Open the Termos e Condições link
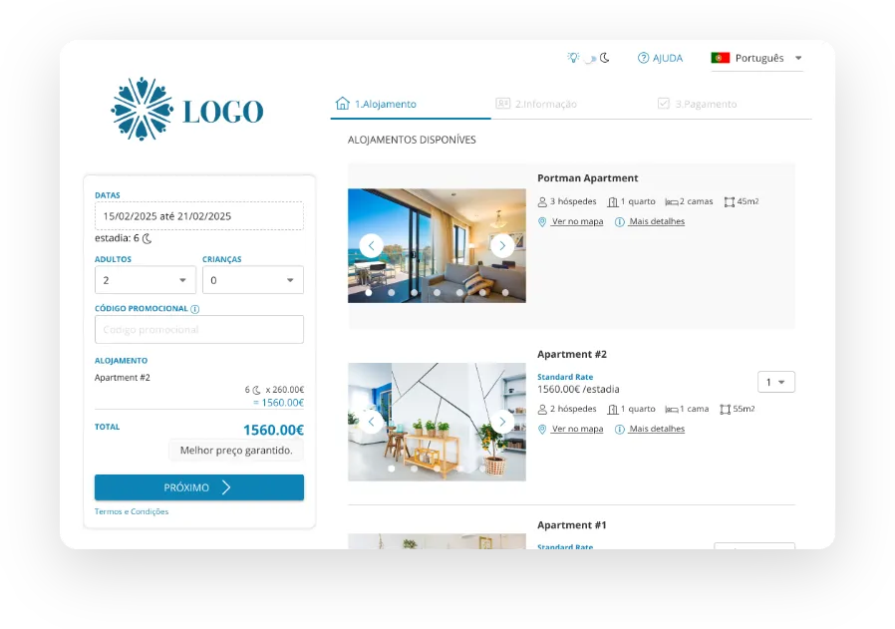 click(132, 511)
